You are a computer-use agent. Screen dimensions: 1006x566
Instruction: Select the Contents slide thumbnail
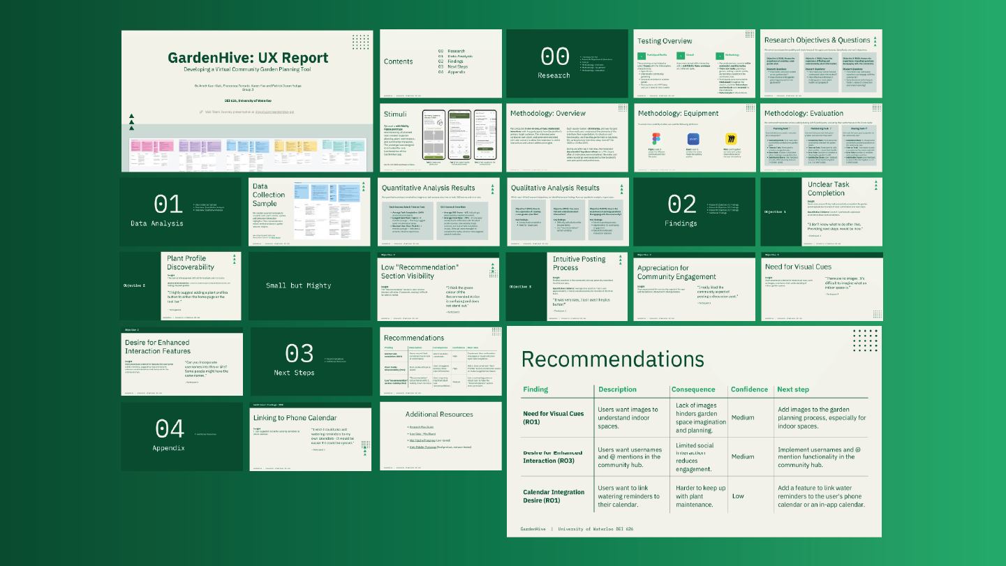440,64
